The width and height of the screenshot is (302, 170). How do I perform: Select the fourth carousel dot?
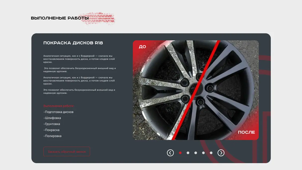pos(203,153)
